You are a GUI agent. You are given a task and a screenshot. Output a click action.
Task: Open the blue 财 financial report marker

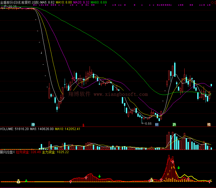157,125
